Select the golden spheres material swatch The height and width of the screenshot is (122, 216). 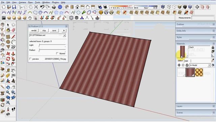199,72
